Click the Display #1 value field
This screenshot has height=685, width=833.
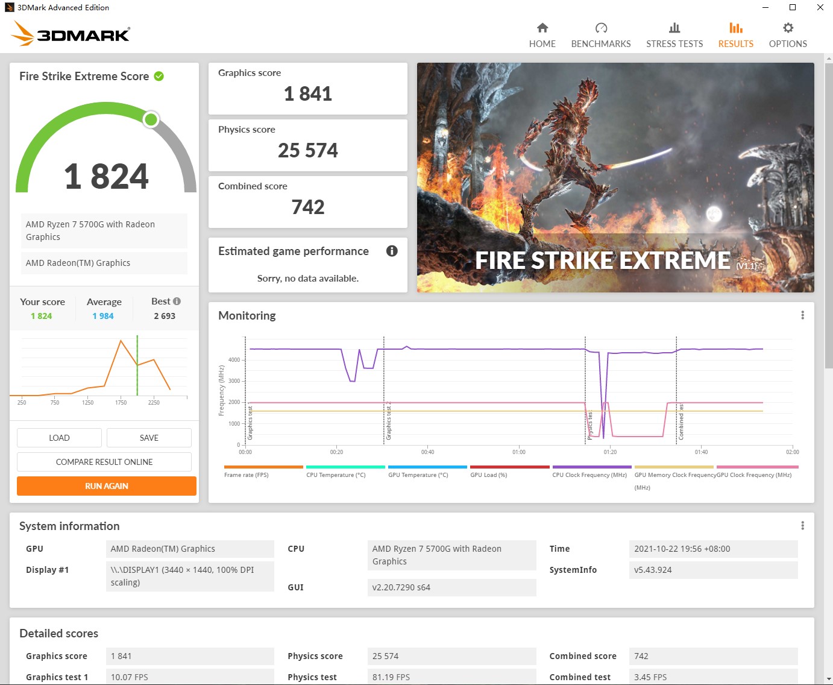coord(190,576)
